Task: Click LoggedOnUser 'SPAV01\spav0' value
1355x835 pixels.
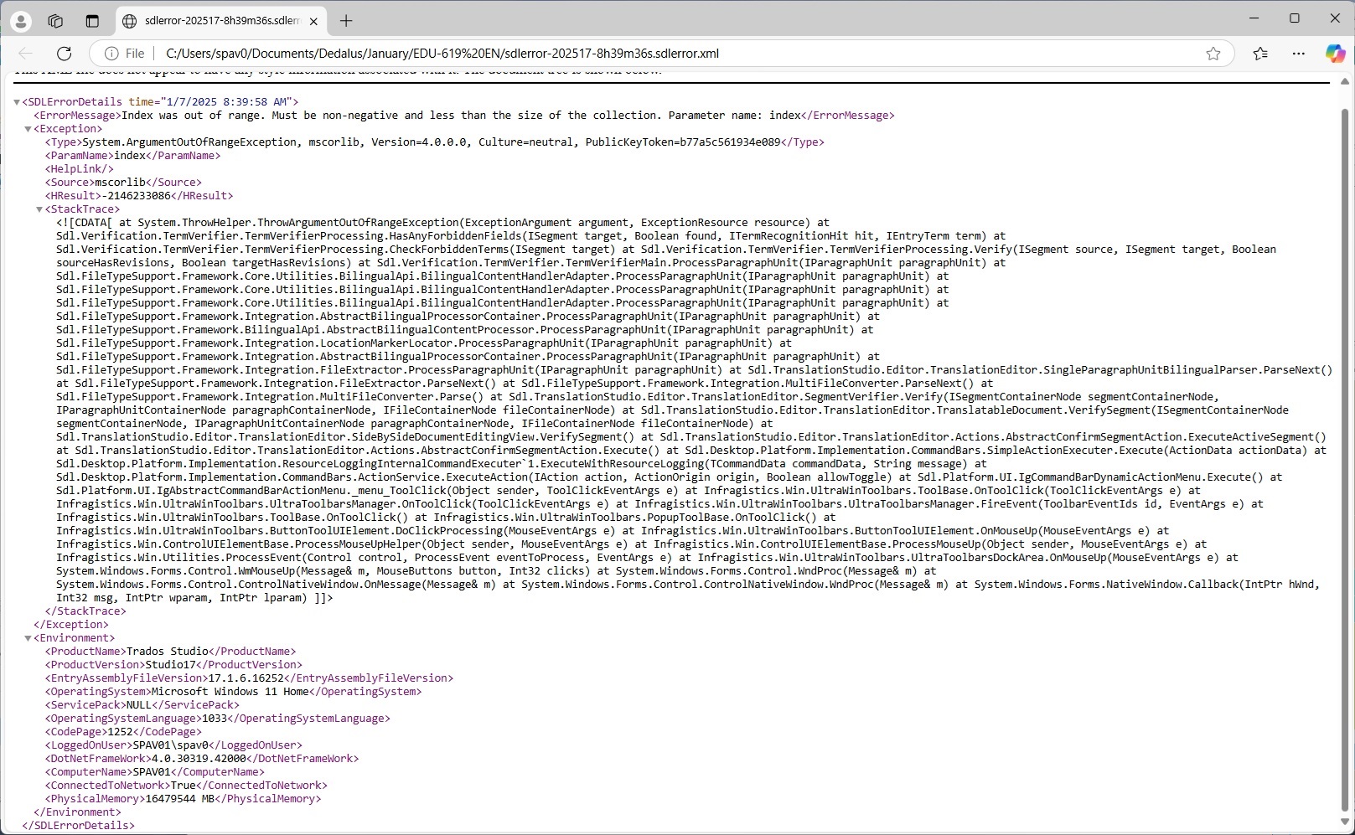Action: 171,745
